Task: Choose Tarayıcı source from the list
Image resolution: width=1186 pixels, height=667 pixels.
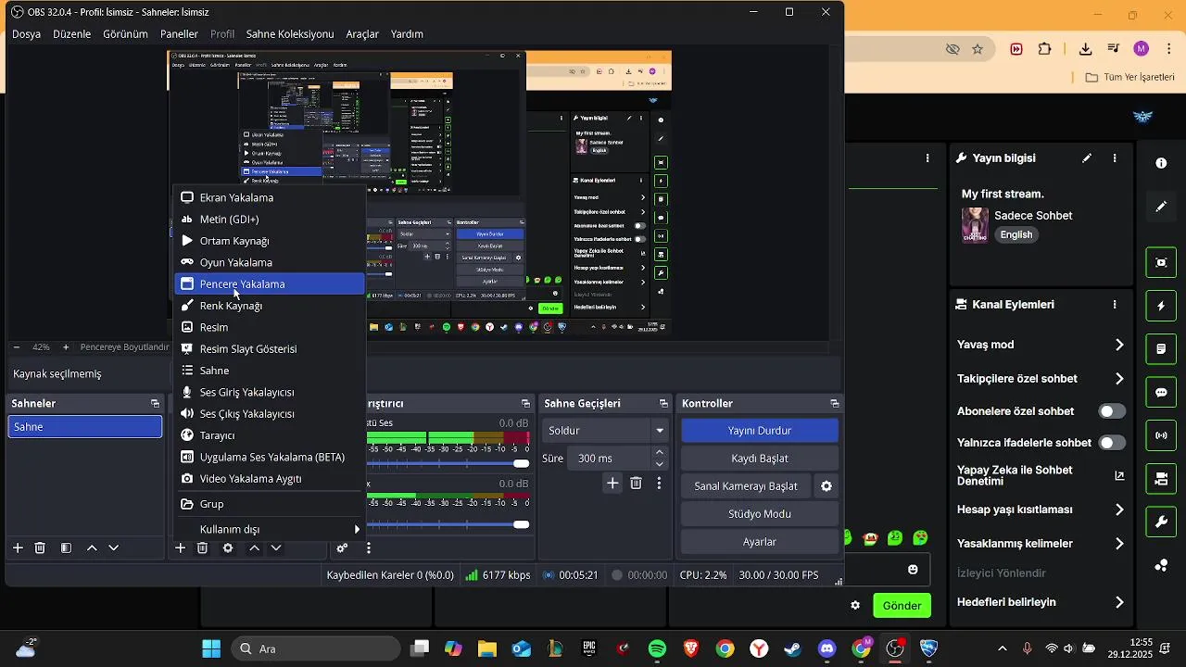Action: [x=270, y=435]
